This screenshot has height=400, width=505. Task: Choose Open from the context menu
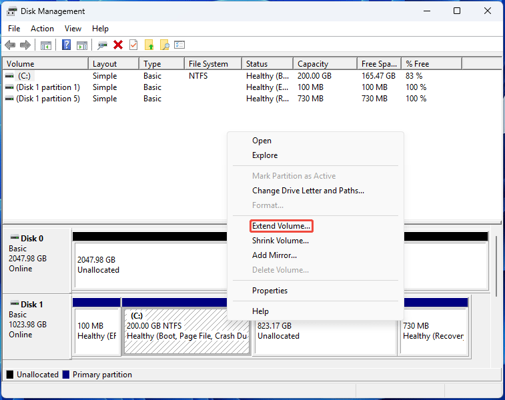pos(316,141)
